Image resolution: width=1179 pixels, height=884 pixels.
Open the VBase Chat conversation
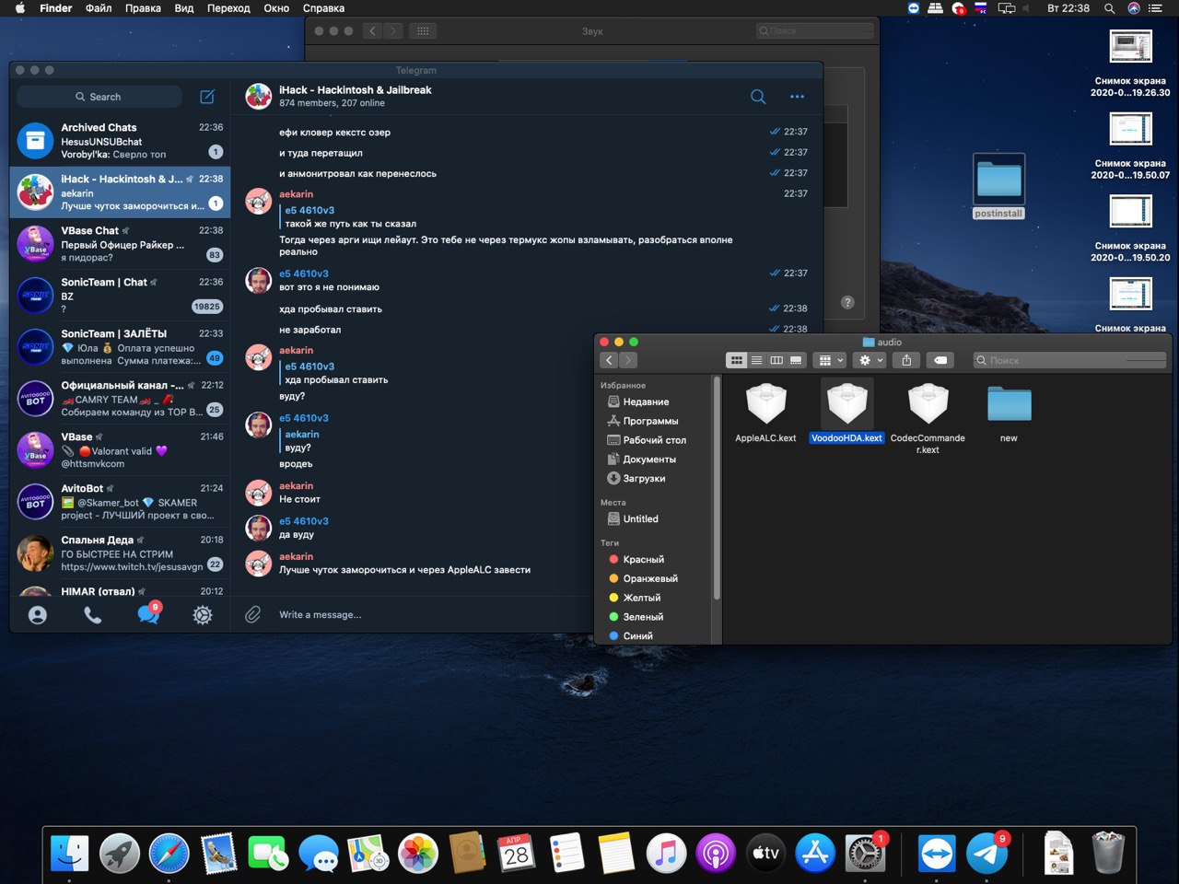121,244
